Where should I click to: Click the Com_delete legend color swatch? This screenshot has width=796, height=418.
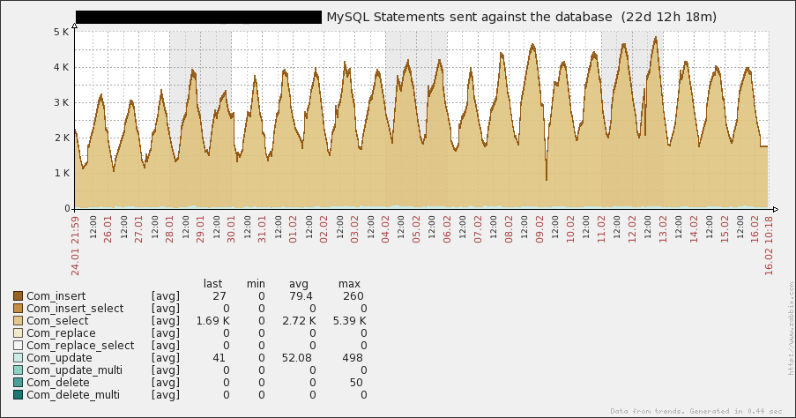tap(19, 383)
